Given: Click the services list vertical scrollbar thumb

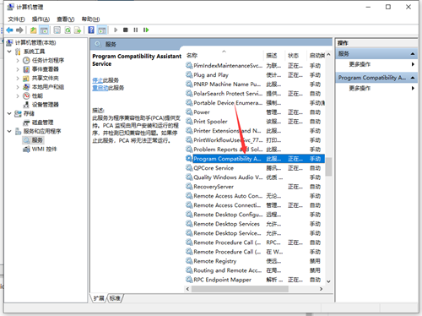Looking at the screenshot, I should (328, 166).
